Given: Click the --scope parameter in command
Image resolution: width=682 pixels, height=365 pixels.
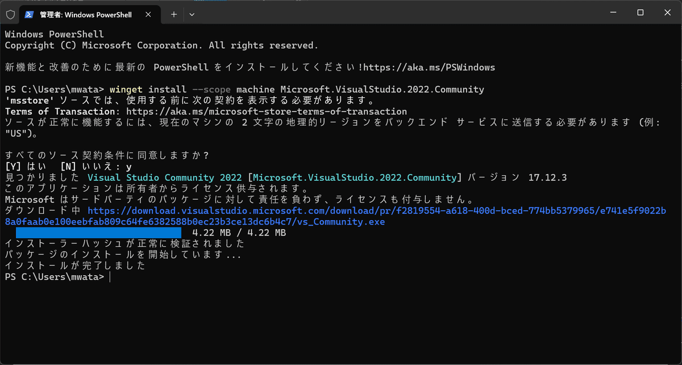Looking at the screenshot, I should coord(212,89).
